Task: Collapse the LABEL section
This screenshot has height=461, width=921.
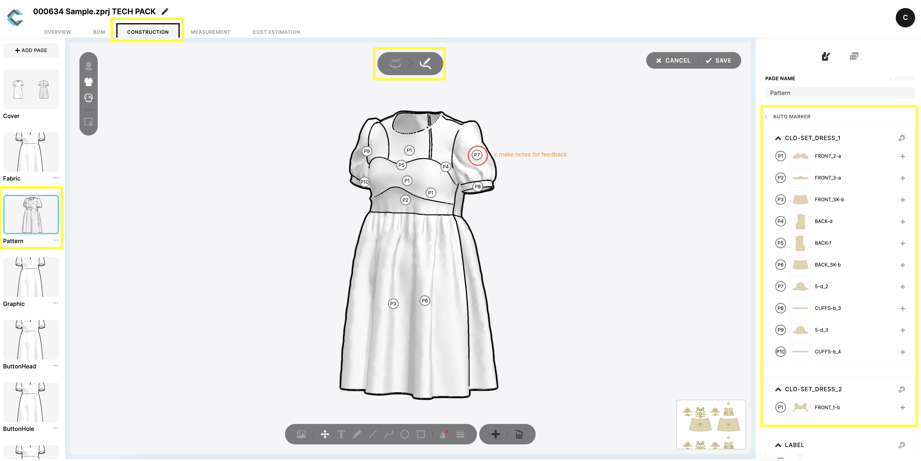Action: tap(778, 445)
